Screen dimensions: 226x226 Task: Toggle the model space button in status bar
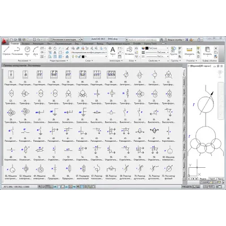pos(187,187)
